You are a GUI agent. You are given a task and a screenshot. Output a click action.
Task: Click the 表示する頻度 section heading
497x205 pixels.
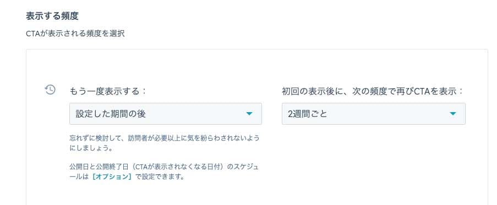[52, 16]
